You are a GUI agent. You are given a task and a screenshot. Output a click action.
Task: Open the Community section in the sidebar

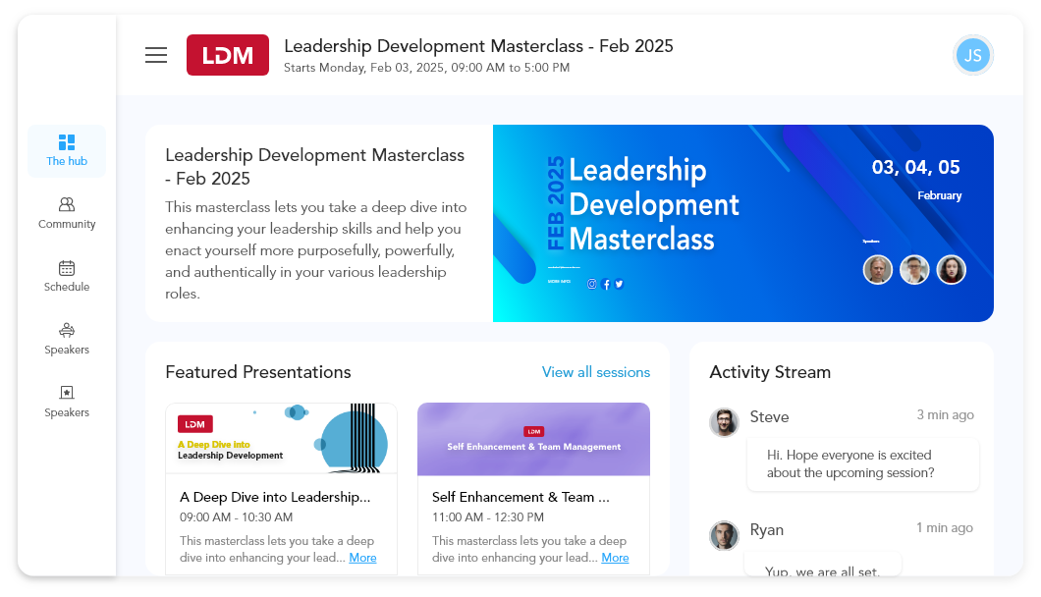67,213
